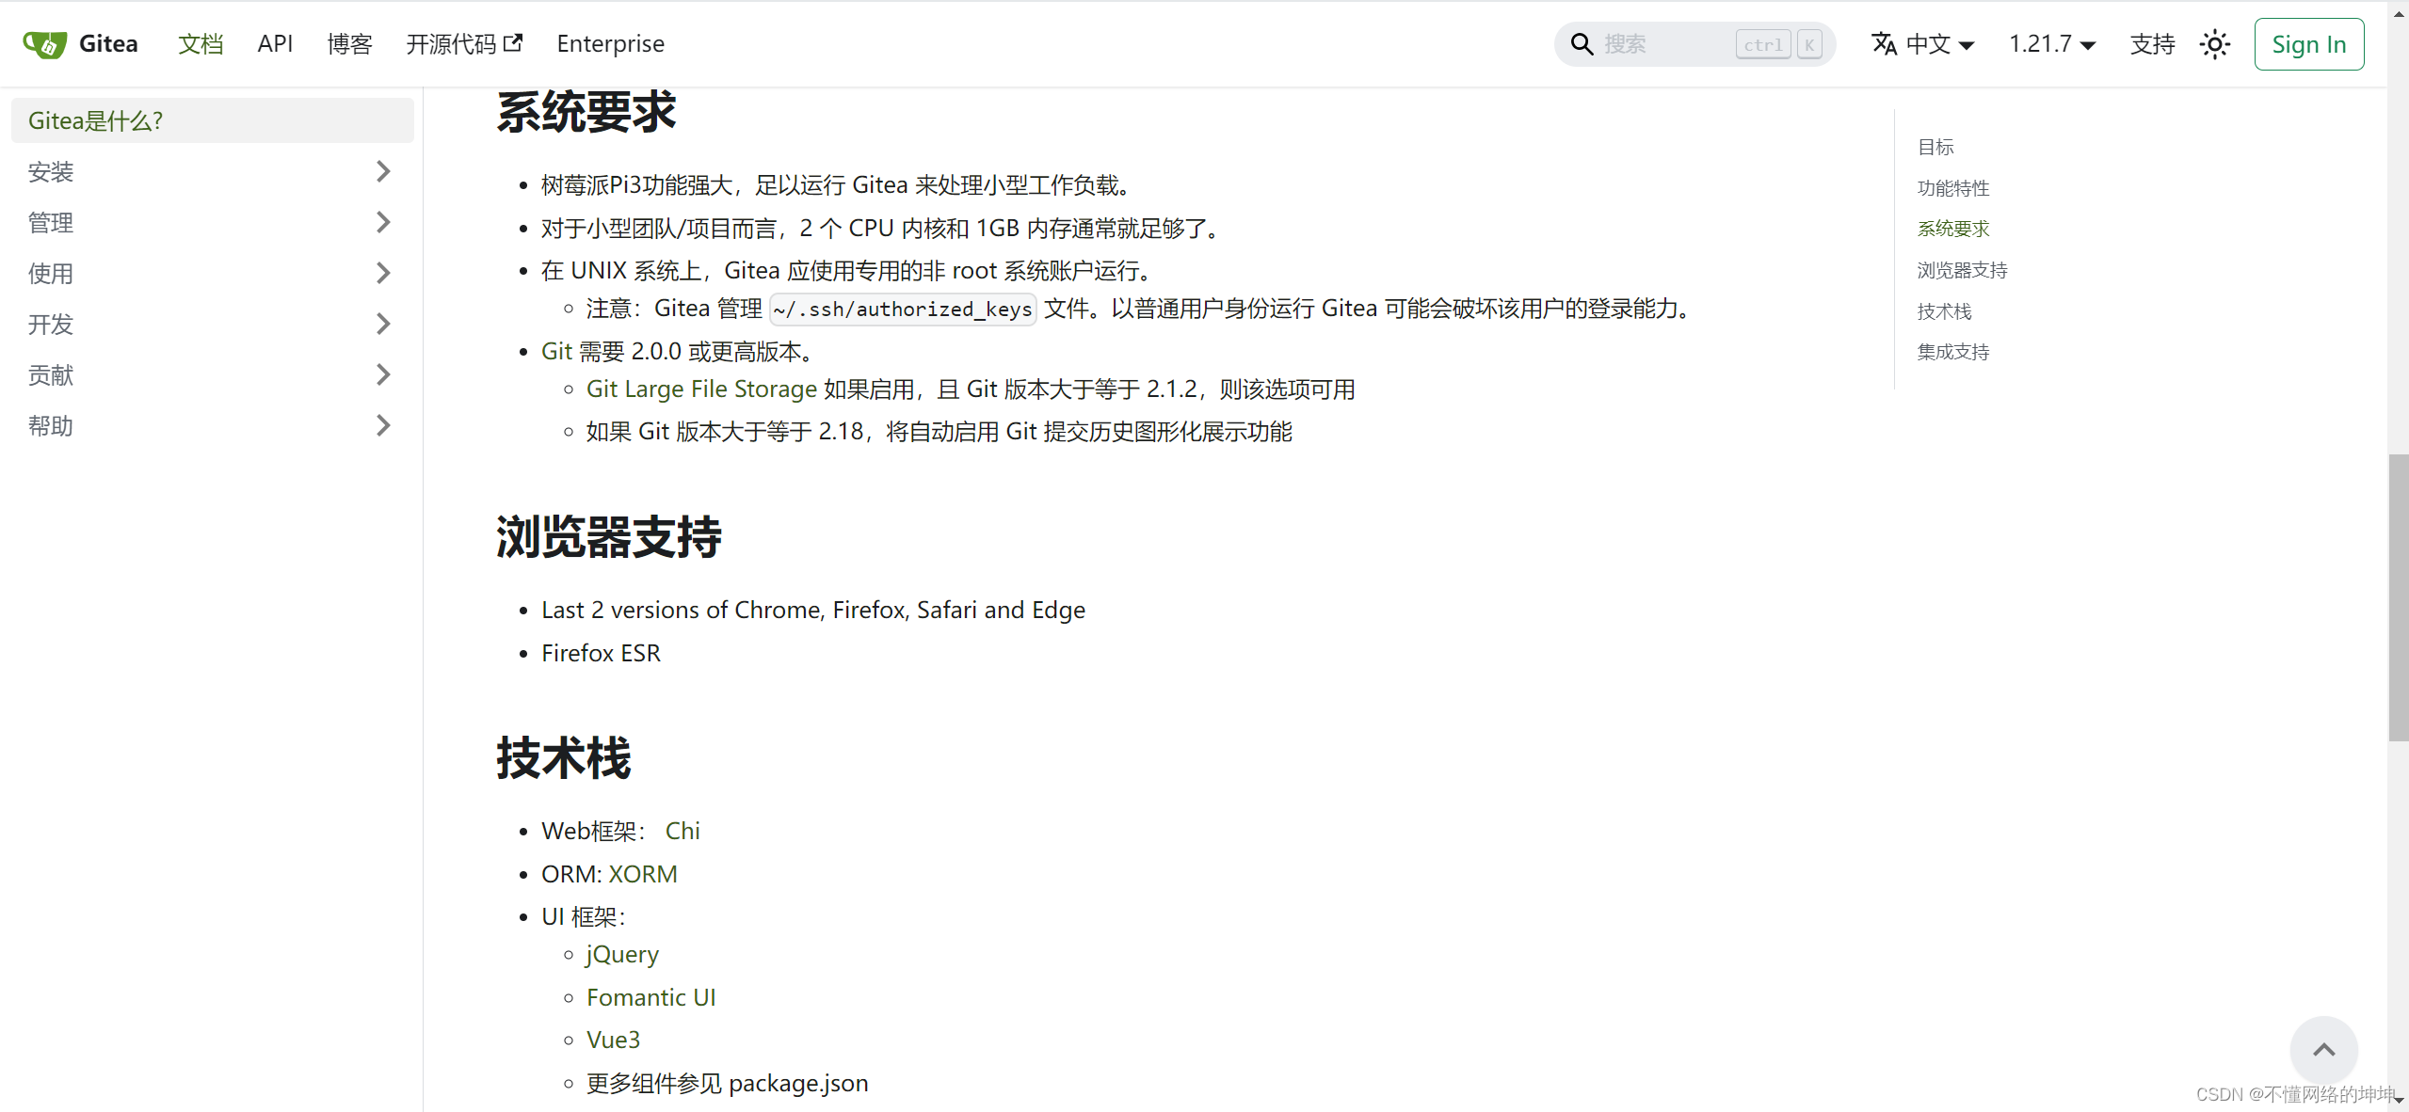
Task: Jump to 系统要求 in table of contents
Action: 1953,229
